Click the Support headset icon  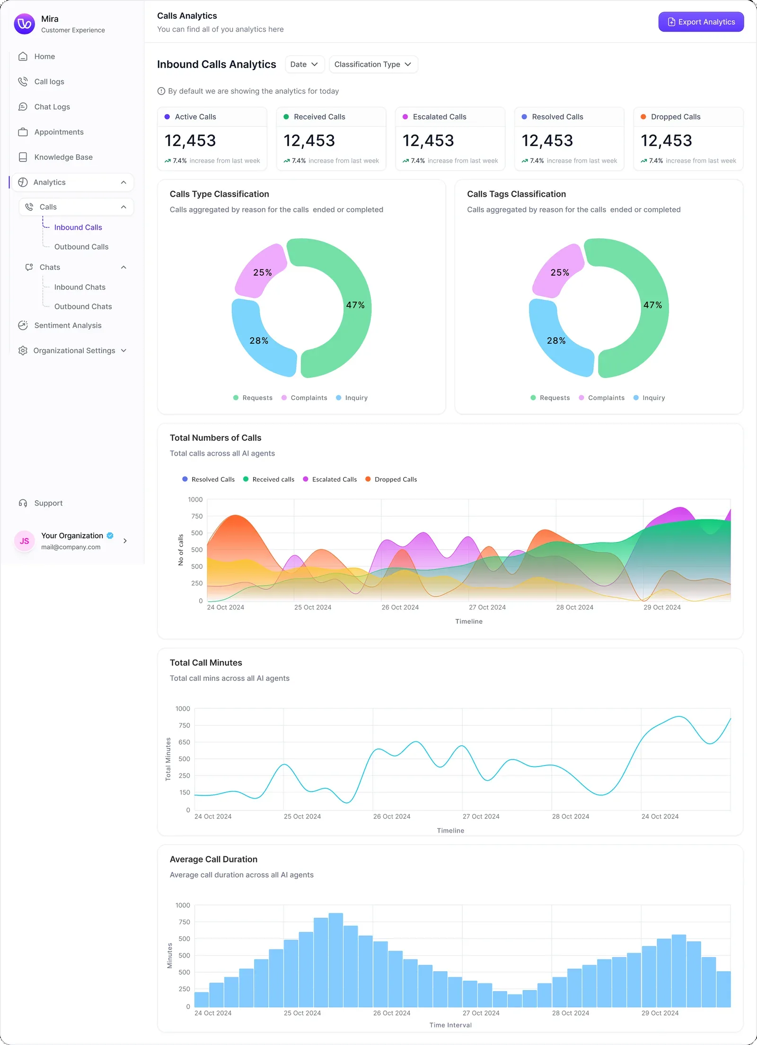23,503
